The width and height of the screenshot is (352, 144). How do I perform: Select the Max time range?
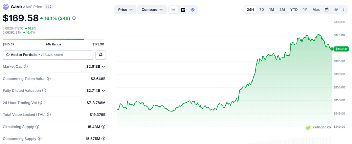[316, 10]
